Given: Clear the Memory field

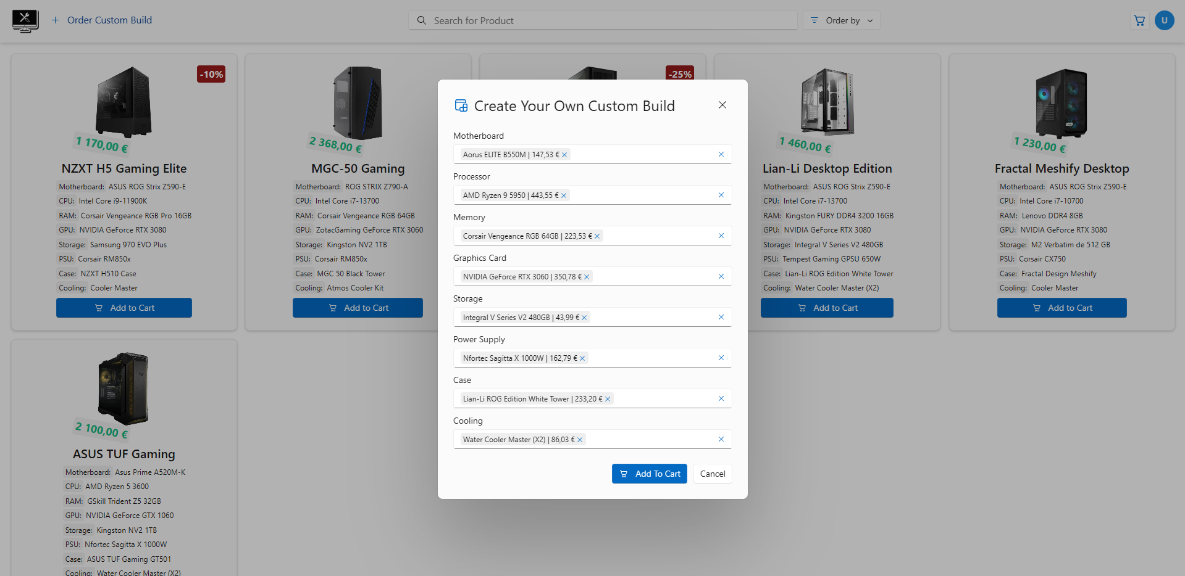Looking at the screenshot, I should coord(721,236).
